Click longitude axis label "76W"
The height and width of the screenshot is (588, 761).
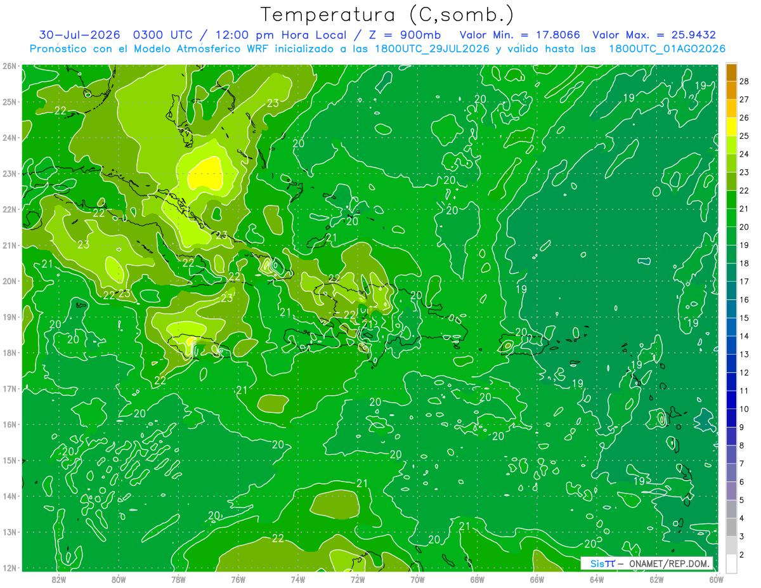click(x=238, y=579)
